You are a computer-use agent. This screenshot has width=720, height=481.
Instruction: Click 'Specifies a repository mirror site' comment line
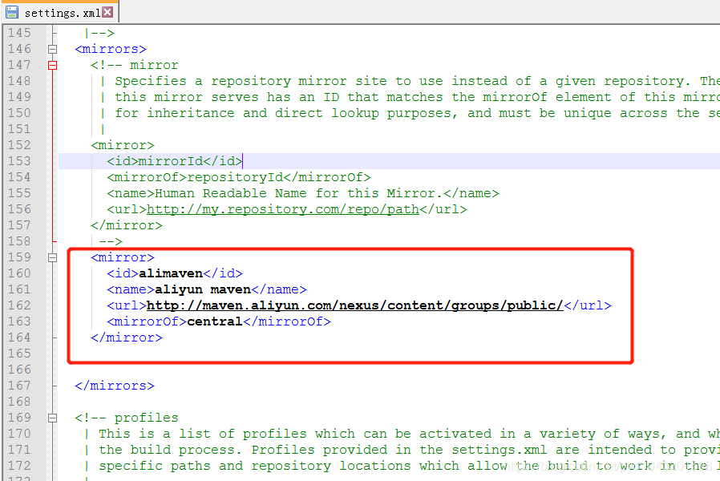pyautogui.click(x=411, y=81)
